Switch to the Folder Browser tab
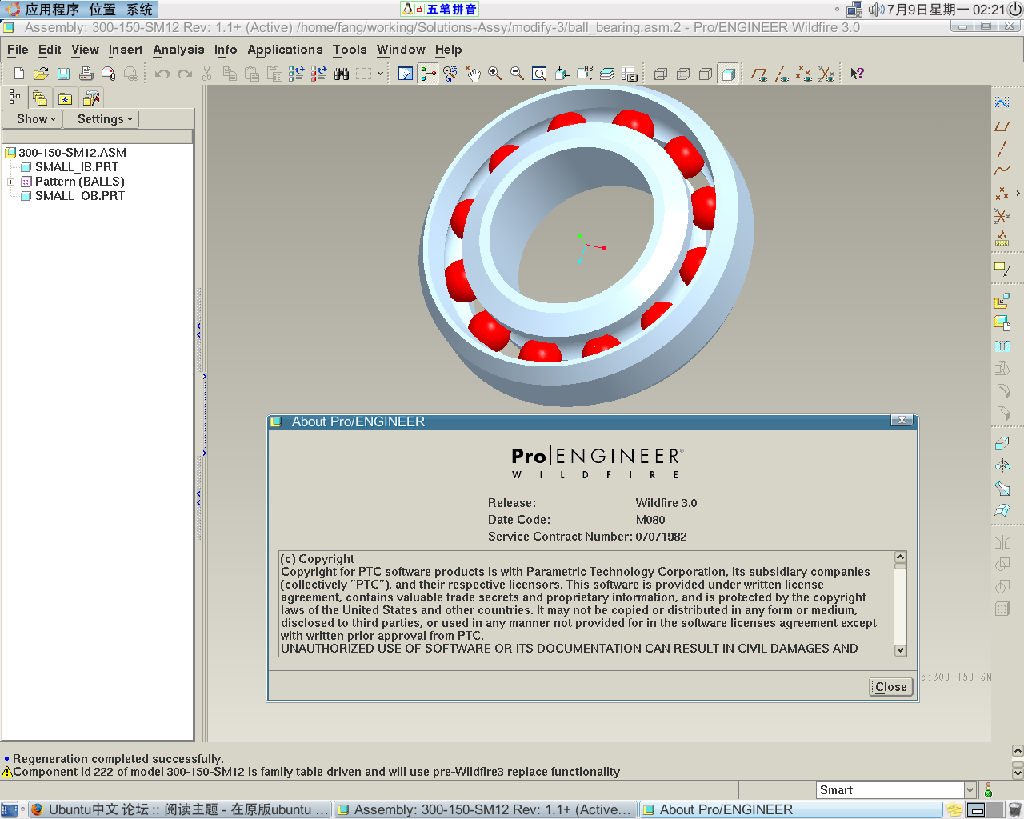Image resolution: width=1024 pixels, height=819 pixels. click(x=40, y=98)
